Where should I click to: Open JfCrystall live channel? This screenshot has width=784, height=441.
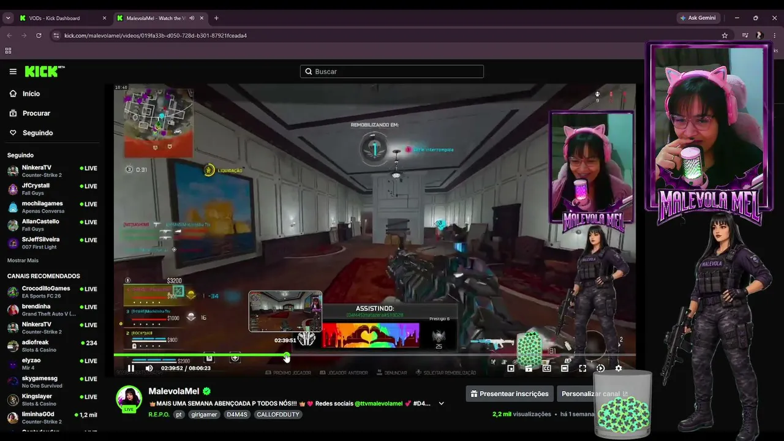pos(52,189)
